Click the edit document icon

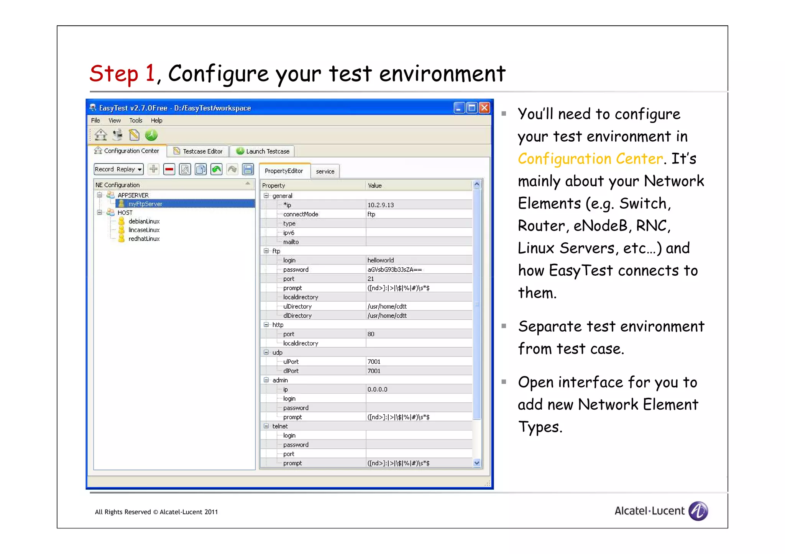[x=185, y=169]
